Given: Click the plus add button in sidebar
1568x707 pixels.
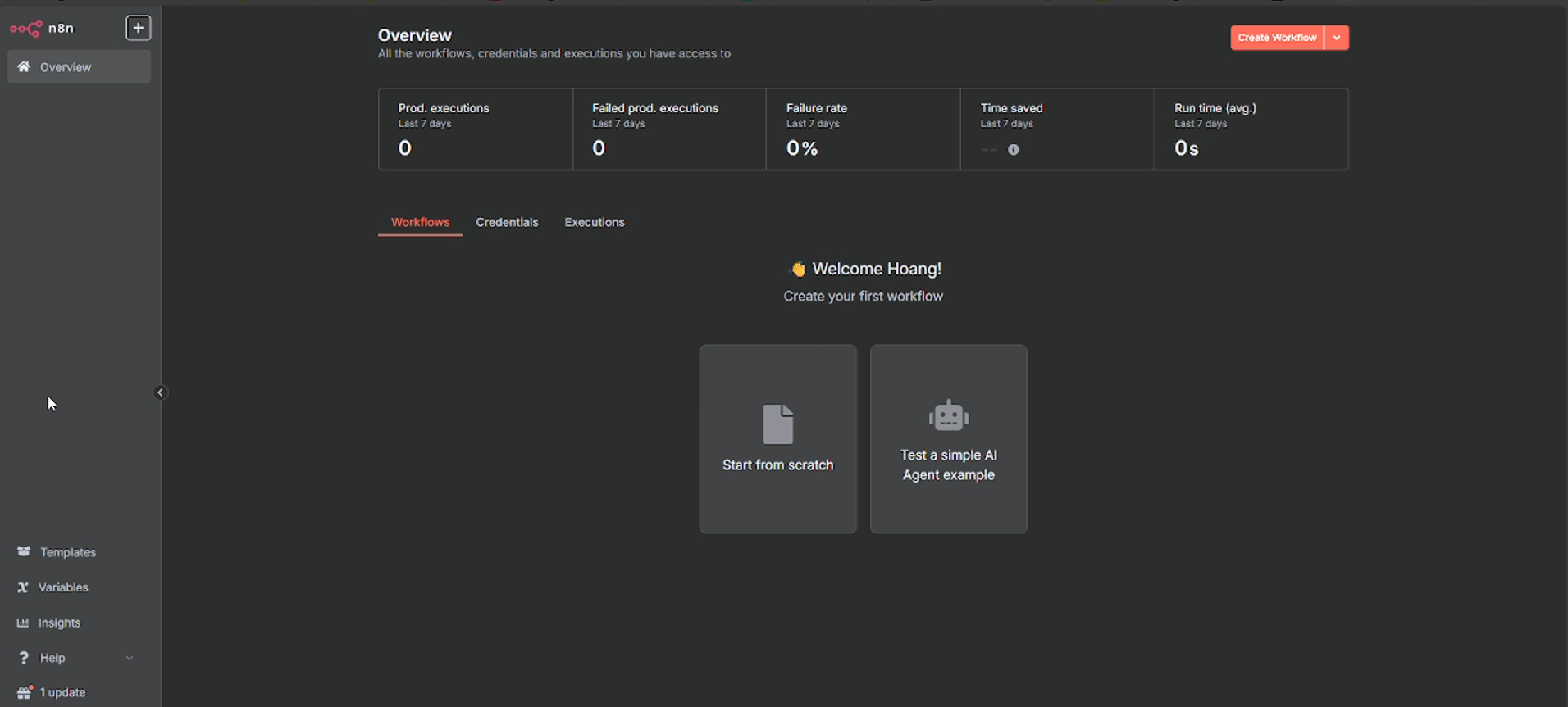Looking at the screenshot, I should click(138, 28).
